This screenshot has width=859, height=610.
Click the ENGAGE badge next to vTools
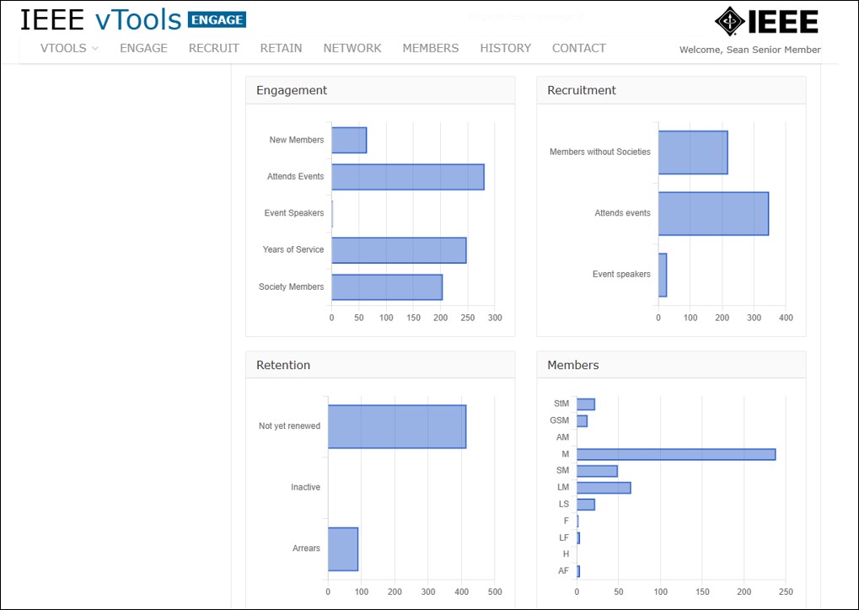[217, 19]
